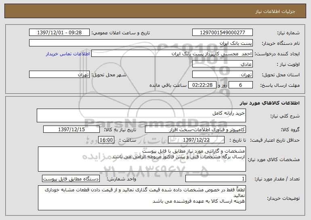Select the goods group field کامپیوتر و فناوری اطلاعات

[195, 129]
